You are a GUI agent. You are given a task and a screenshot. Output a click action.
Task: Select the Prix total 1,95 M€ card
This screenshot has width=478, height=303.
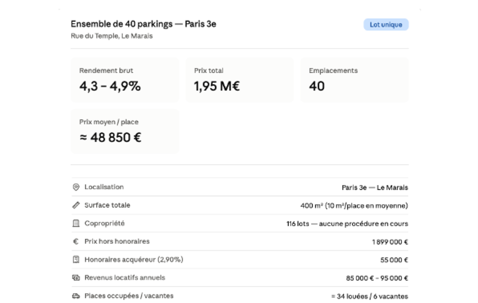(240, 80)
